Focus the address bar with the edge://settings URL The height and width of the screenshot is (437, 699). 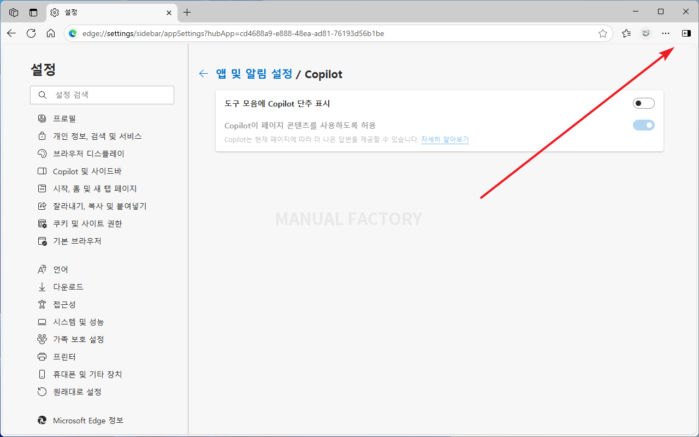click(x=339, y=33)
